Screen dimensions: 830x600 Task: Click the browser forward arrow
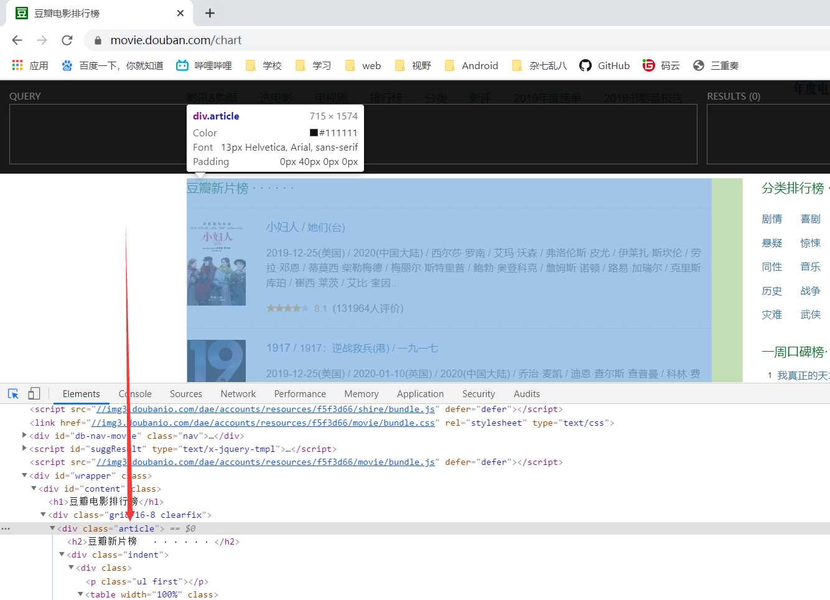(42, 40)
